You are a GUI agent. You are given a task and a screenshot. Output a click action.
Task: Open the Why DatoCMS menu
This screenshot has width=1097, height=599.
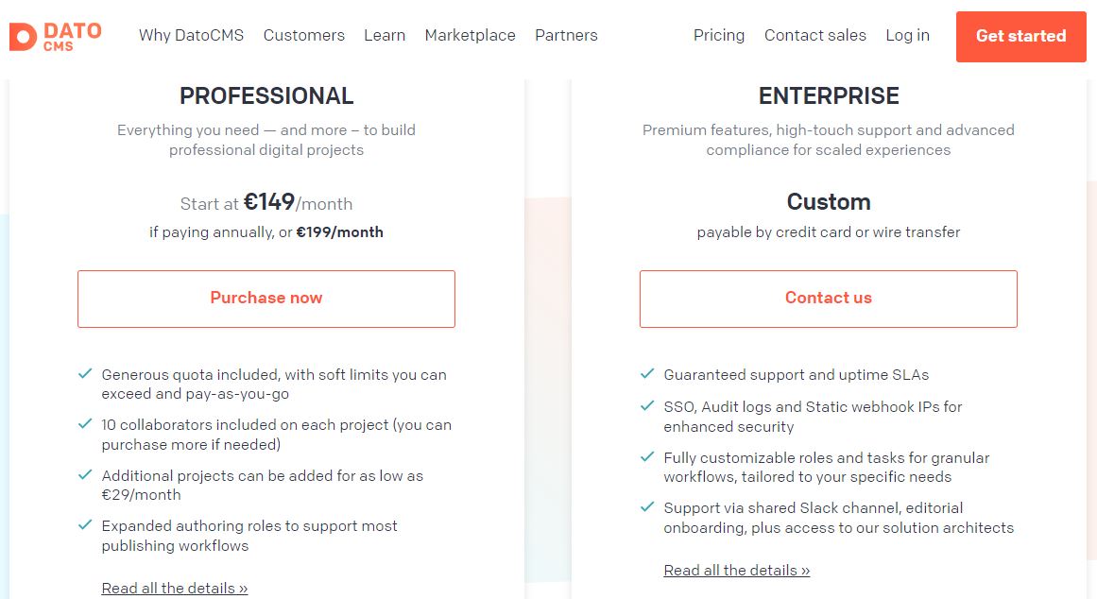(191, 35)
